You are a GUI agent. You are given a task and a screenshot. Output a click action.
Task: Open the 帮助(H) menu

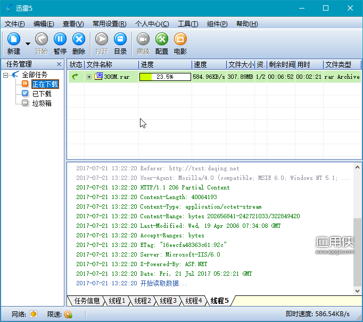tap(247, 24)
